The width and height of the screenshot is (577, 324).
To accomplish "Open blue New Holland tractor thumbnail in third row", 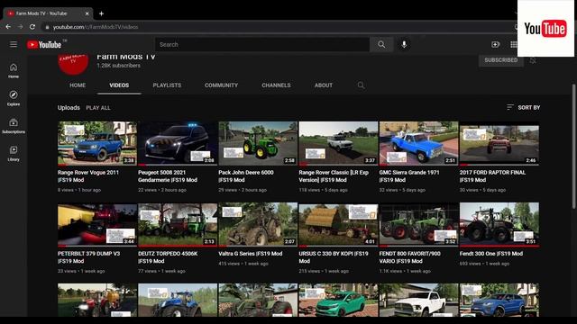I will pyautogui.click(x=178, y=300).
